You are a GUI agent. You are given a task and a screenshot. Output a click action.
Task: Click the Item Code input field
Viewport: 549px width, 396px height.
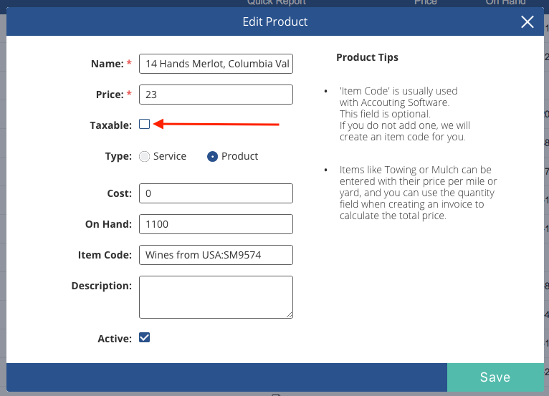coord(216,255)
